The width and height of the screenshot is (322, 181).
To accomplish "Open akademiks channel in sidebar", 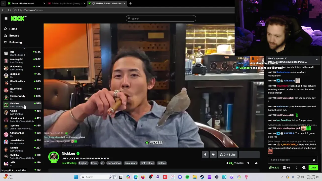I will [x=22, y=68].
